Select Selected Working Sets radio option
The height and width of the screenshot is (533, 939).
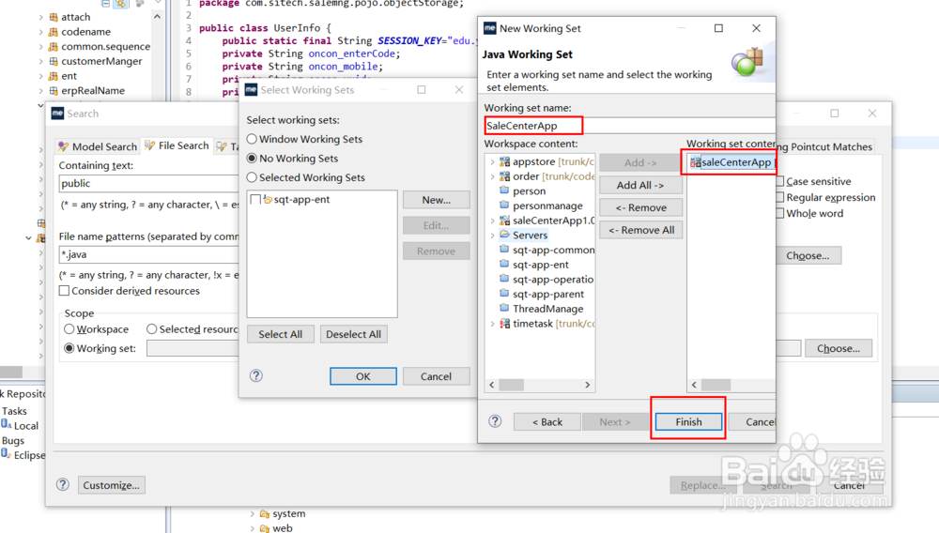[252, 177]
